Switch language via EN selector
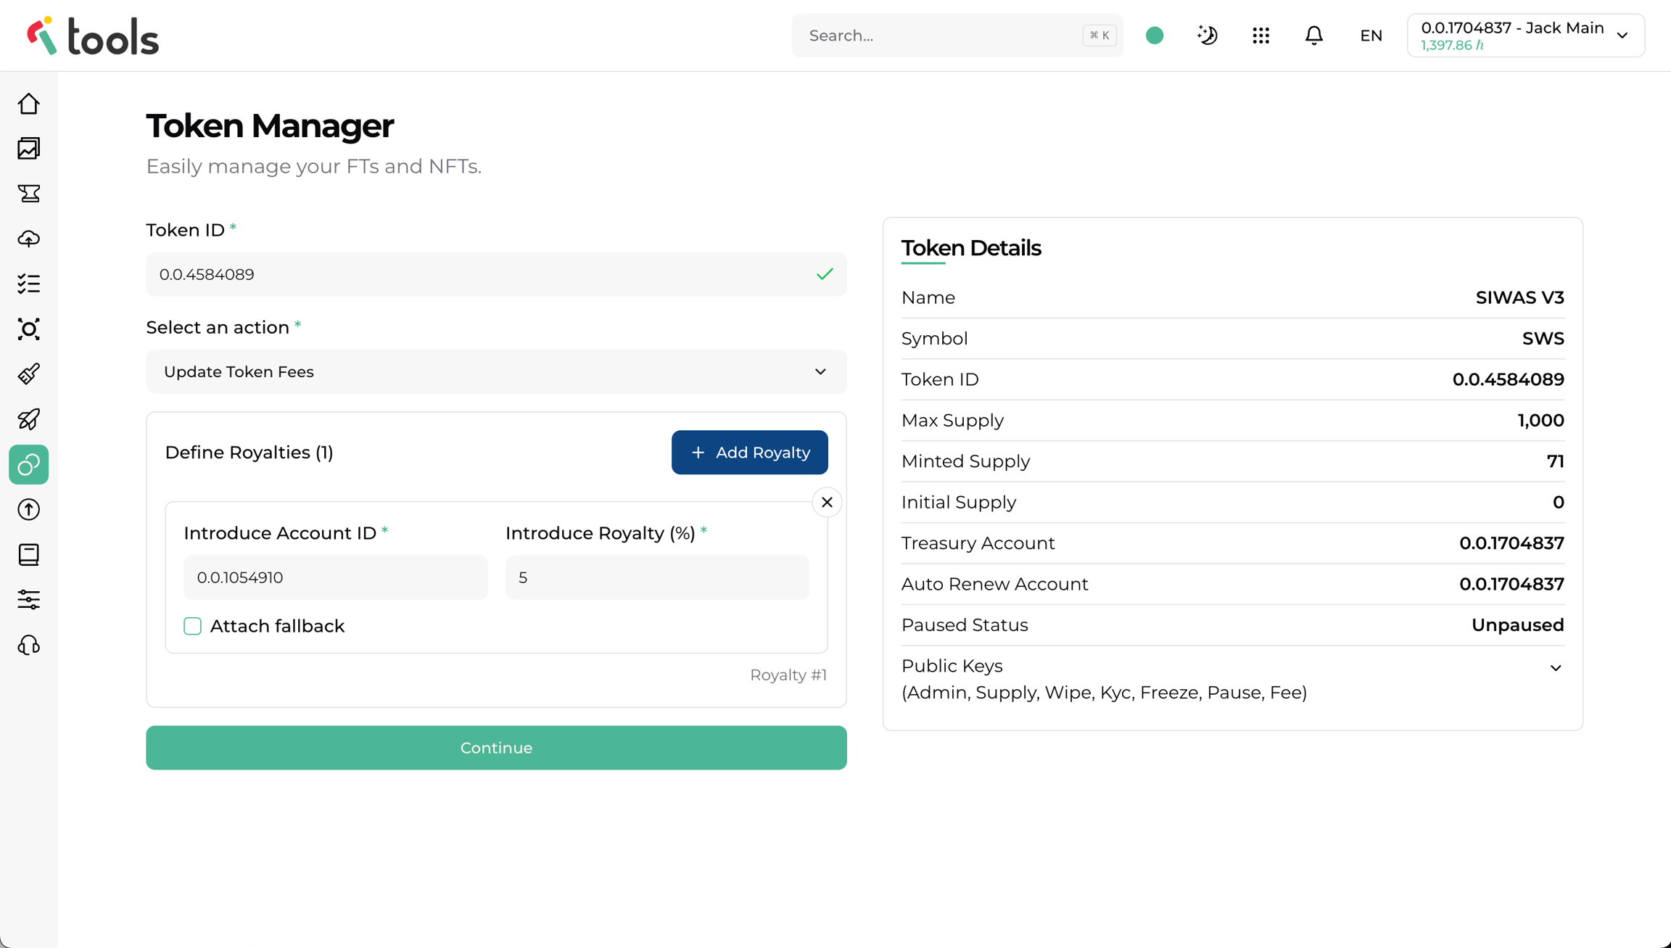Viewport: 1671px width, 948px height. tap(1371, 36)
